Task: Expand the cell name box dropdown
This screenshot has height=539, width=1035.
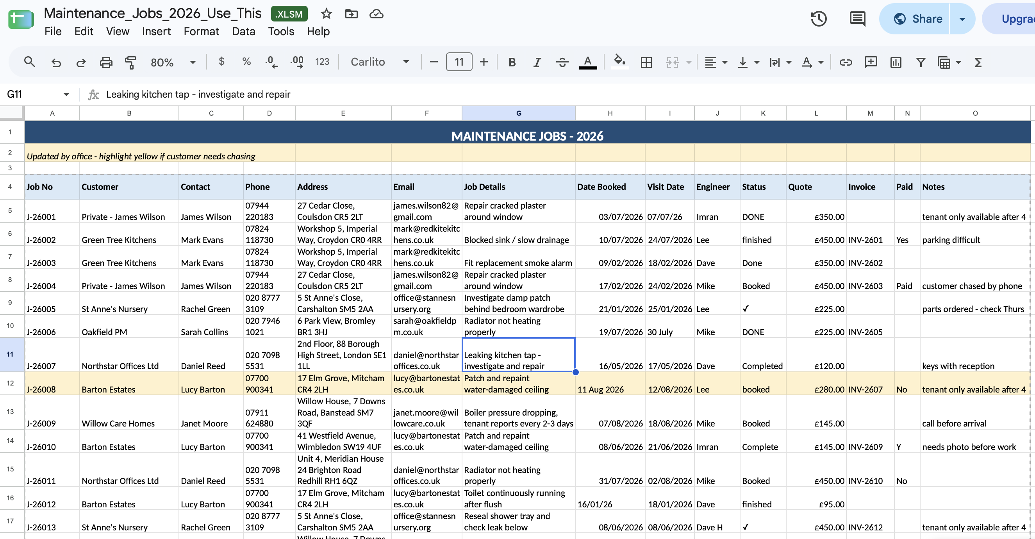Action: (x=66, y=95)
